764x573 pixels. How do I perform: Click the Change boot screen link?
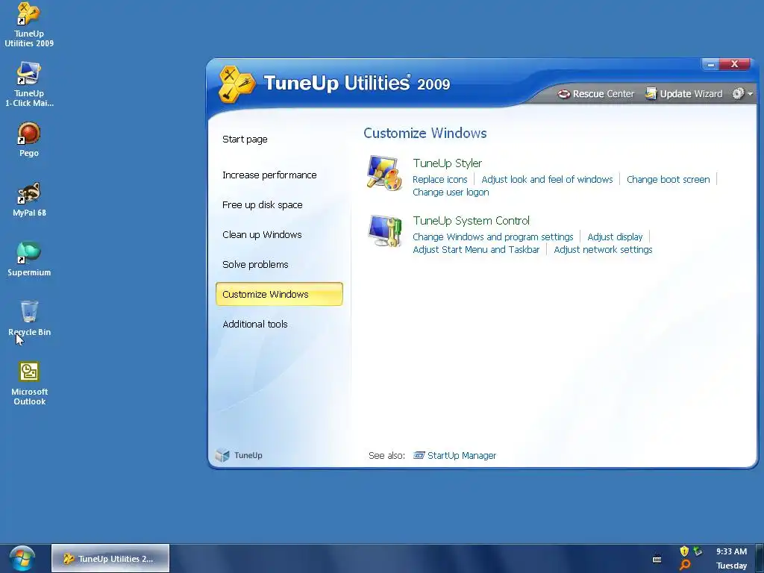point(668,179)
